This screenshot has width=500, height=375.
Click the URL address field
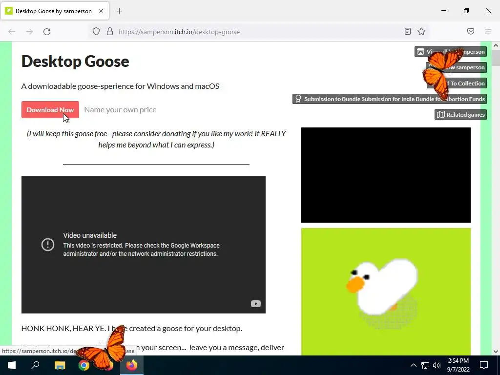tap(258, 32)
